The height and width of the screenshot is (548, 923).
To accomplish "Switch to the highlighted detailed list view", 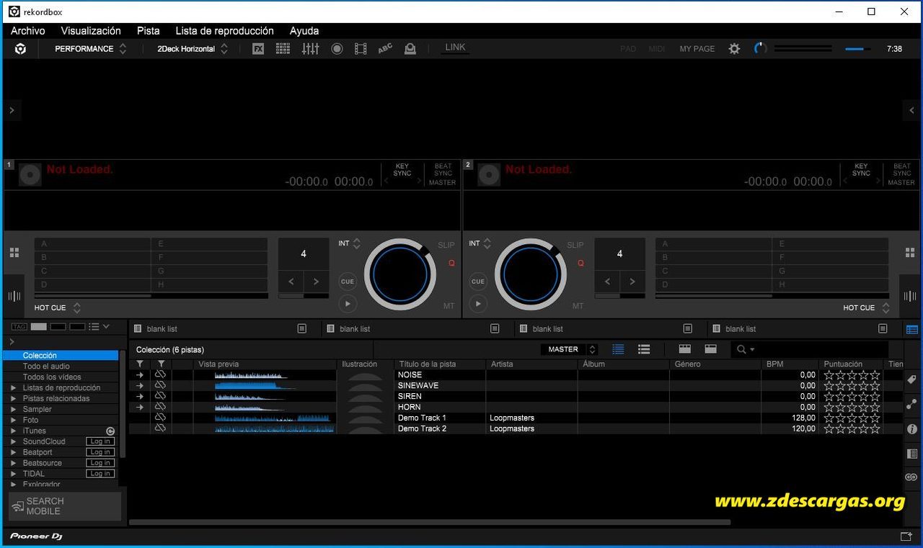I will pos(618,349).
